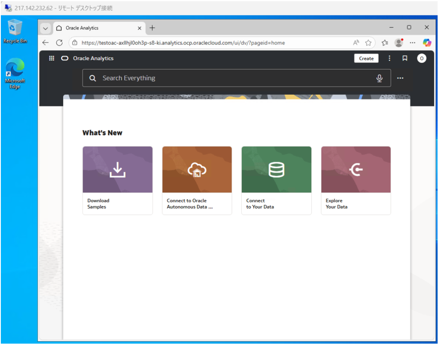Click the browser refresh icon
Image resolution: width=438 pixels, height=344 pixels.
coord(59,43)
